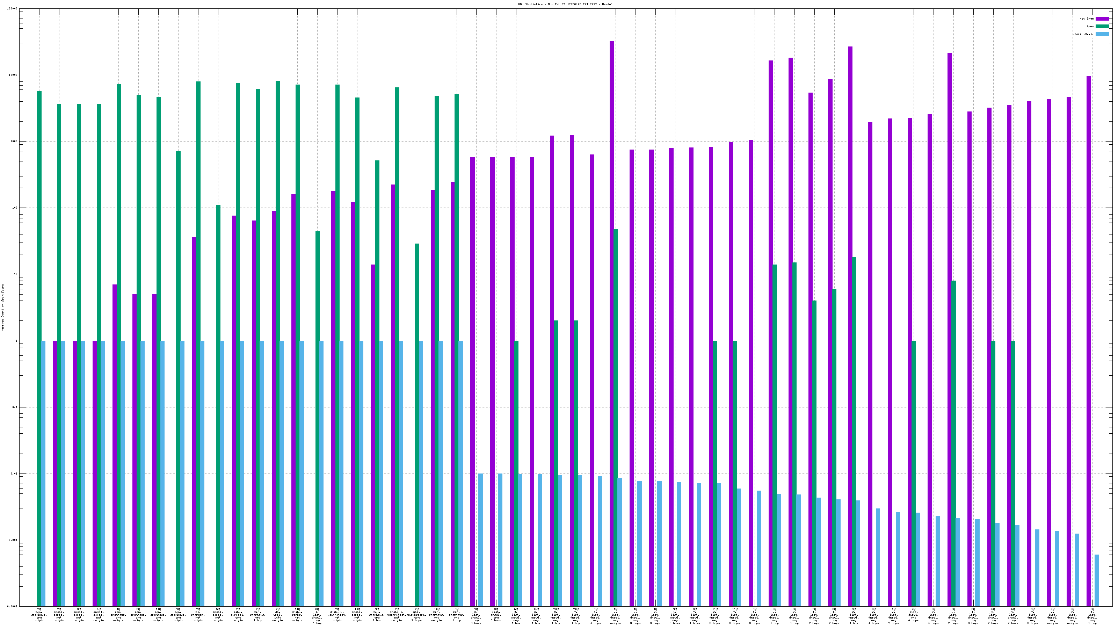Image resolution: width=1118 pixels, height=629 pixels.
Task: Click the Message Count or Spam Score axis label
Action: (x=2, y=308)
